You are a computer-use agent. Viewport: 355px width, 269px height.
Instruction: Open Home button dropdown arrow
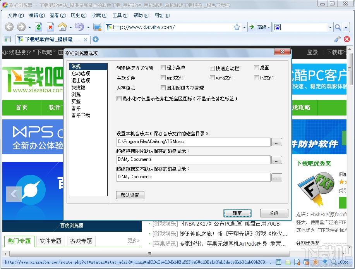pyautogui.click(x=70, y=28)
